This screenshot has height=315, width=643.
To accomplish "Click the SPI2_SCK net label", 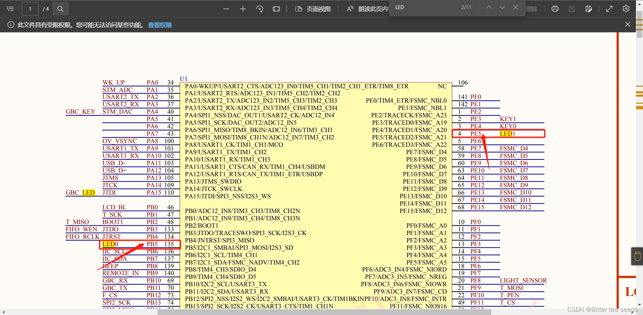I will coord(117,303).
